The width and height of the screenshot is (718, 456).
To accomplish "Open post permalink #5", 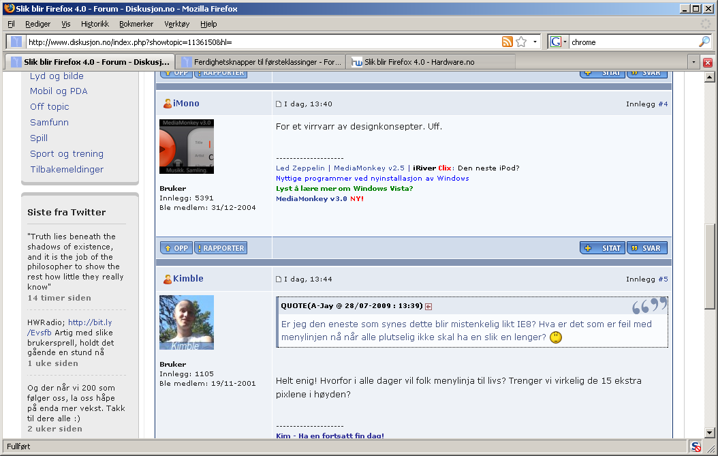I will tap(663, 279).
